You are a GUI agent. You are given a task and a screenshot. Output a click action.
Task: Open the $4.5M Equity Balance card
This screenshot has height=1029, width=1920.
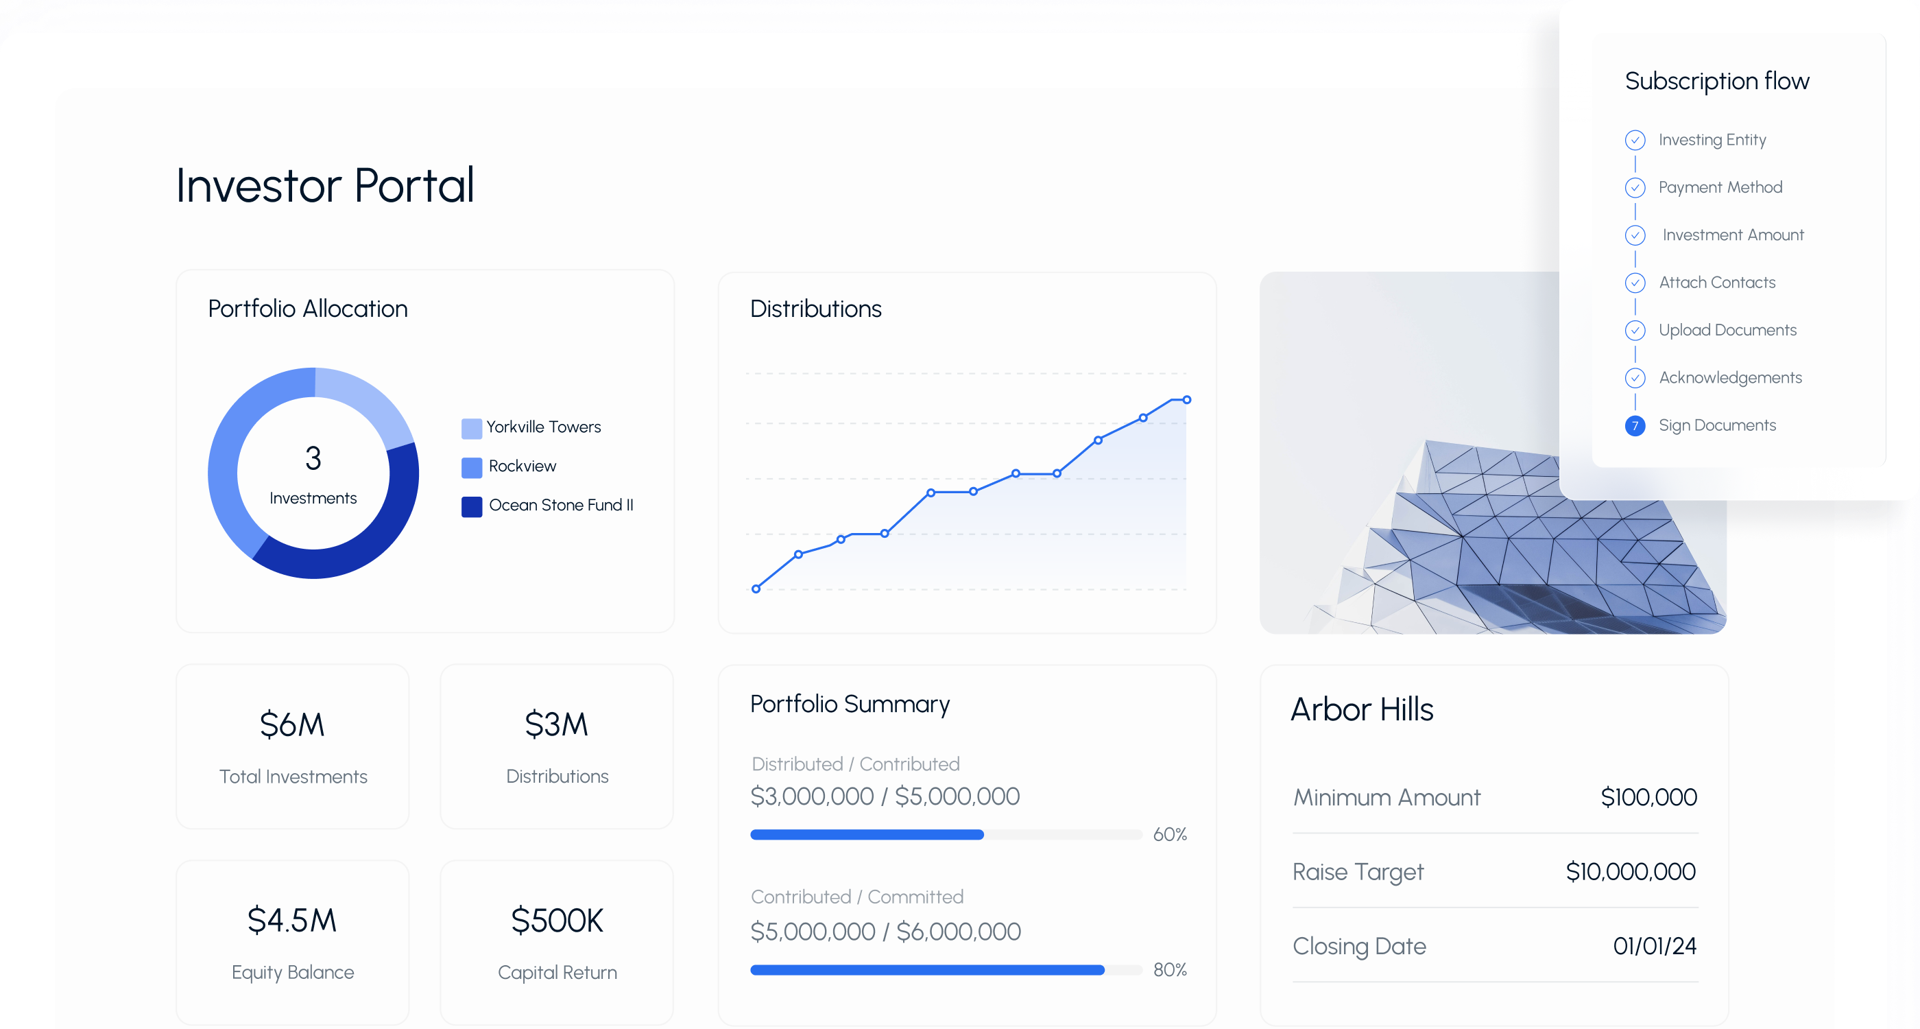tap(292, 942)
